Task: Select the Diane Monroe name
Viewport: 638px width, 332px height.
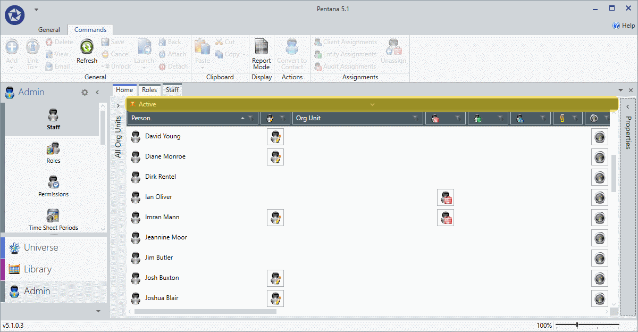Action: (165, 156)
